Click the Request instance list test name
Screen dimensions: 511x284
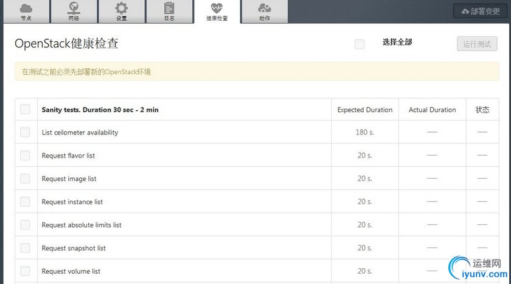click(x=72, y=202)
